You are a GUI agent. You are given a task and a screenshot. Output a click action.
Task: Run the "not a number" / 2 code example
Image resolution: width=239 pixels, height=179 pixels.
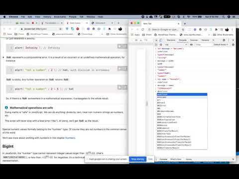tap(120, 68)
